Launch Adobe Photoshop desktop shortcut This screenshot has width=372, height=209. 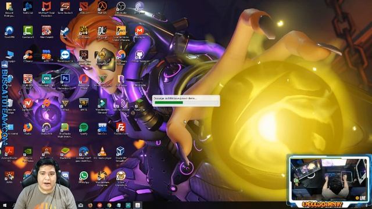[x=65, y=81]
